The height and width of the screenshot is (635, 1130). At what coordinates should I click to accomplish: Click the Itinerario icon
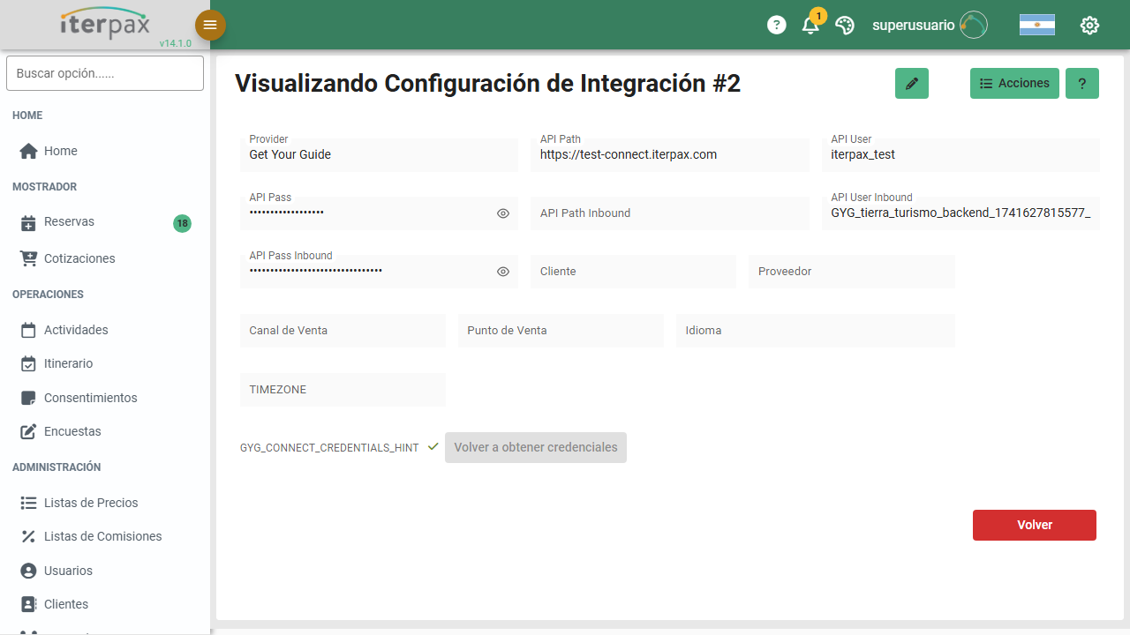[26, 363]
